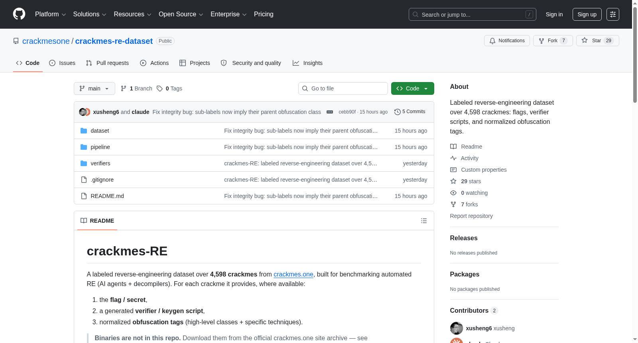Click the .gitignore file icon
The width and height of the screenshot is (638, 343).
click(84, 180)
